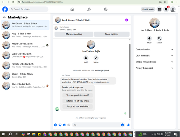Click More options button
180x137 pixels.
112,34
